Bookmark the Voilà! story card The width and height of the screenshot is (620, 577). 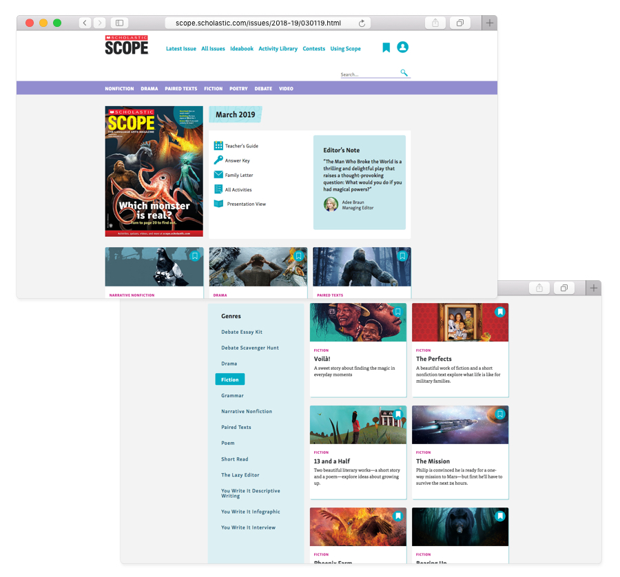click(x=397, y=312)
